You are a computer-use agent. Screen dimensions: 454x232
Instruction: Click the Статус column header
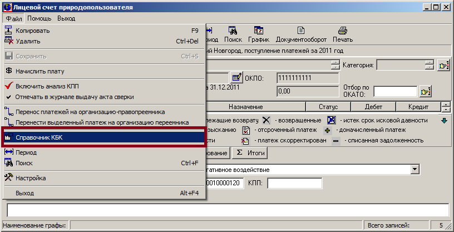[x=328, y=106]
